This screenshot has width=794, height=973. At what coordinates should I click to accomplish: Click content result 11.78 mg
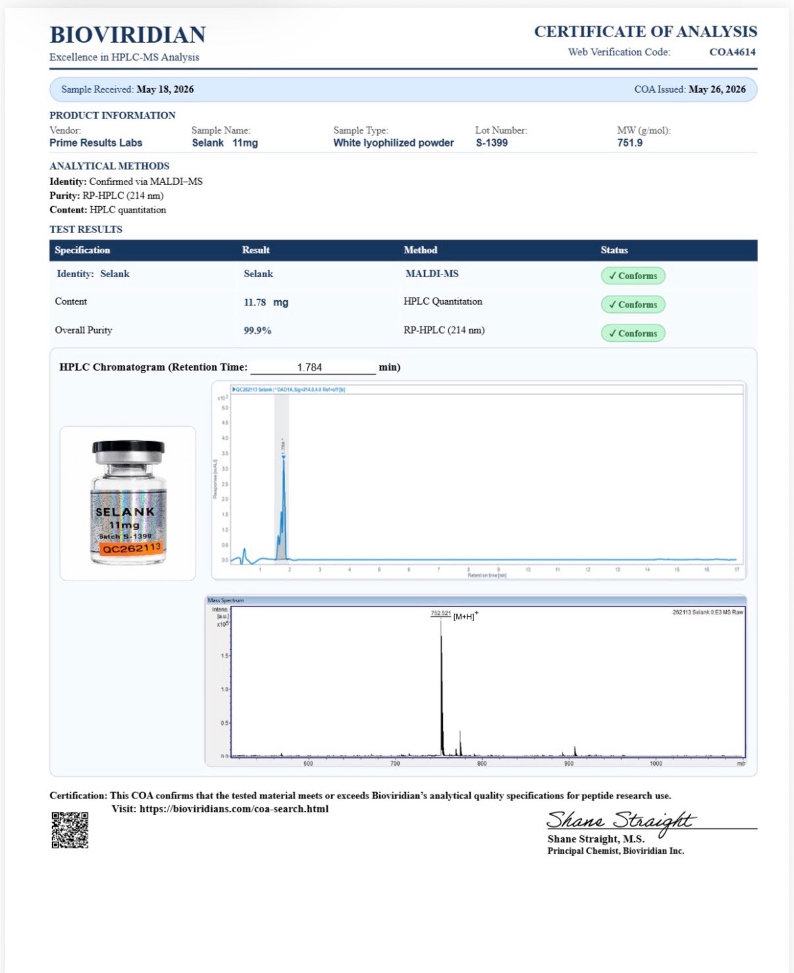click(266, 302)
